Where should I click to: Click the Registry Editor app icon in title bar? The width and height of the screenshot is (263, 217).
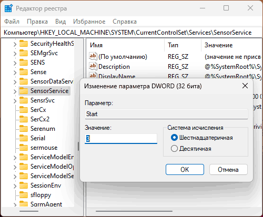8,8
